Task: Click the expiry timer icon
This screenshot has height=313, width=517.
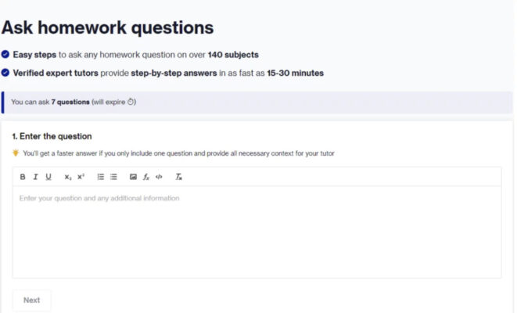Action: pyautogui.click(x=131, y=102)
